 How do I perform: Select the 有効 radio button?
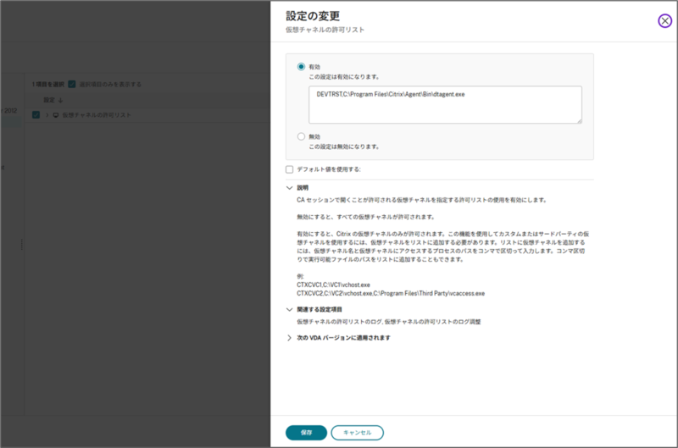(x=301, y=67)
